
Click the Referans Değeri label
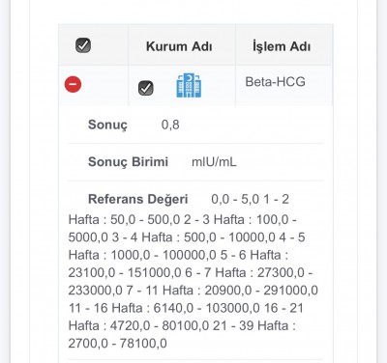[x=138, y=199]
